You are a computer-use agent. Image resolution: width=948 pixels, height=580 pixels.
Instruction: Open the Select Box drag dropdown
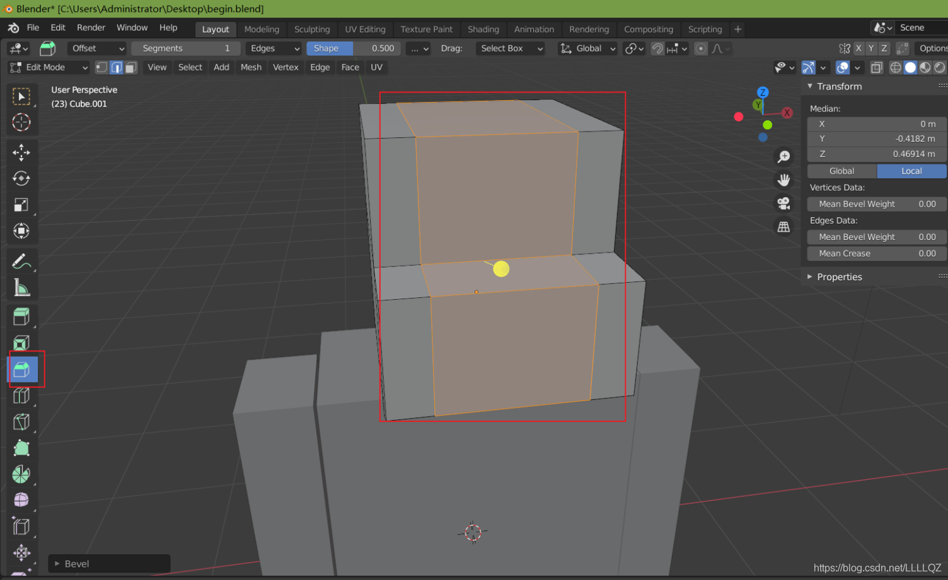[x=510, y=48]
